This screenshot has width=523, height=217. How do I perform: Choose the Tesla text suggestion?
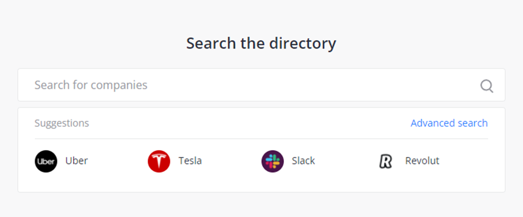click(x=190, y=161)
